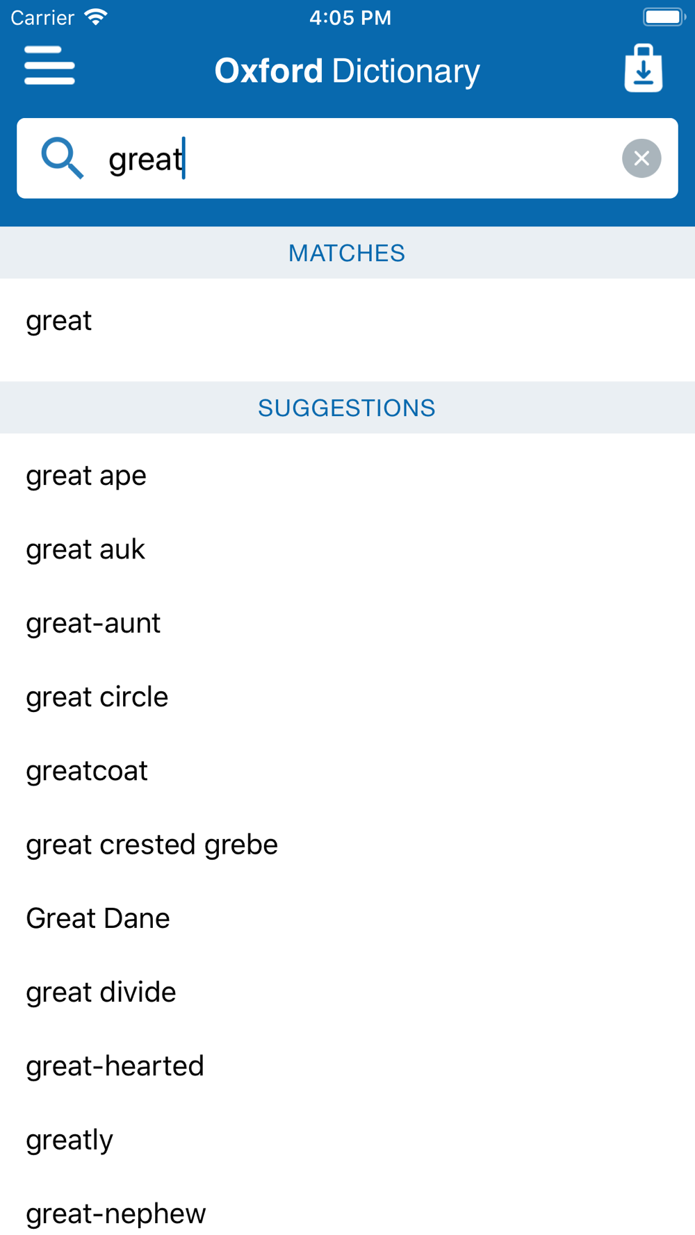
Task: Choose 'great-hearted' from the list
Action: (x=347, y=1066)
